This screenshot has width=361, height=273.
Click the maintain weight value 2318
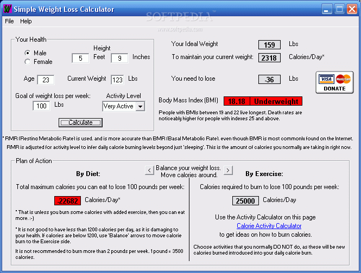[x=269, y=57]
